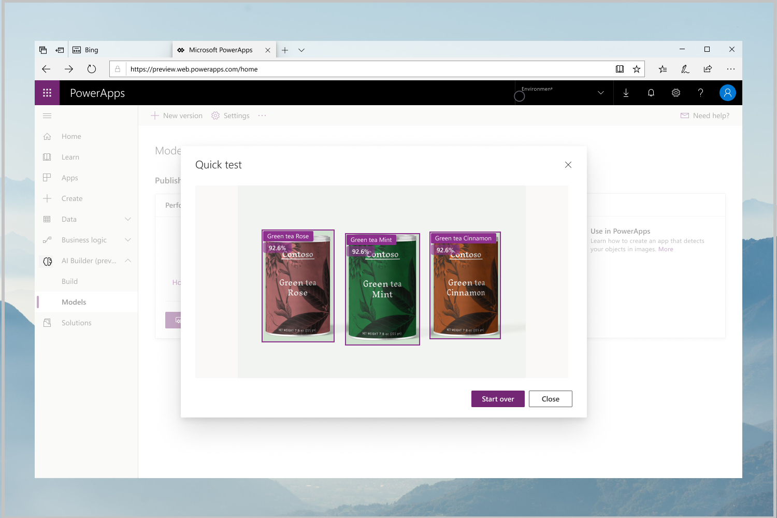Open the Help question mark menu
Screen dimensions: 777x518
pyautogui.click(x=701, y=93)
